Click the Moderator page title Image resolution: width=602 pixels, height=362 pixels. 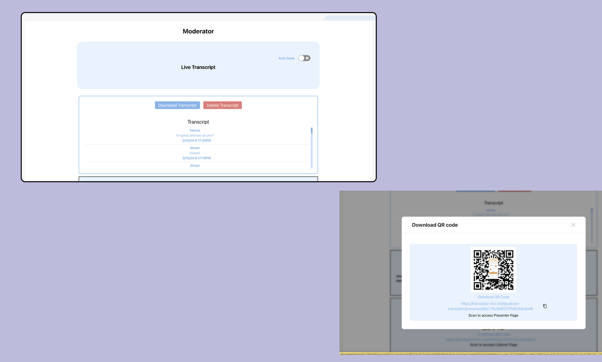pyautogui.click(x=198, y=31)
